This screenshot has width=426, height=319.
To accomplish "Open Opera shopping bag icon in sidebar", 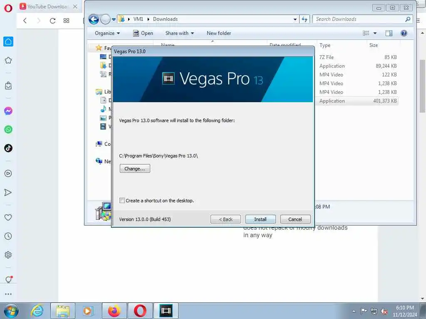I will coord(8,86).
